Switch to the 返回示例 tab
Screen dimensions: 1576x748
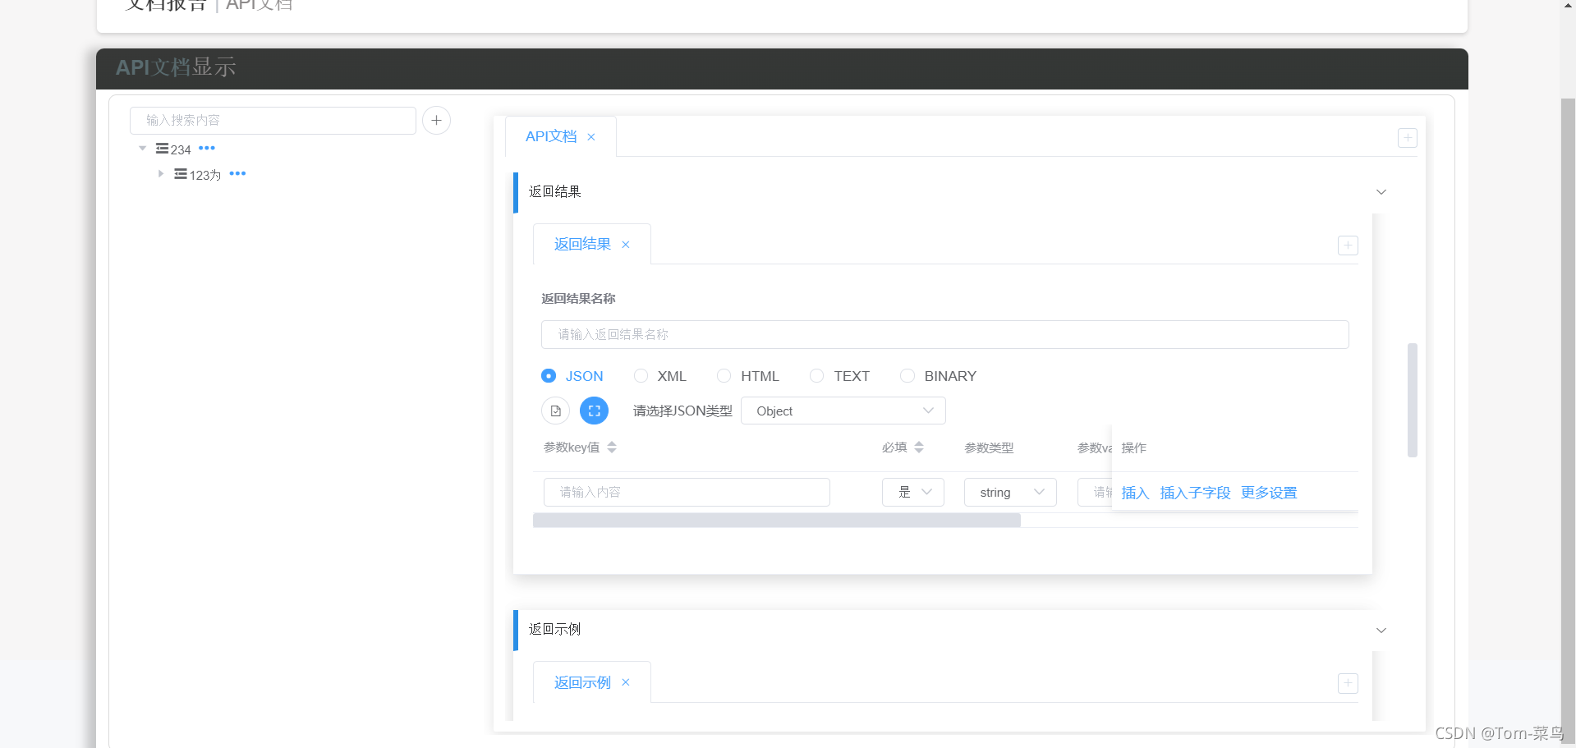[582, 682]
